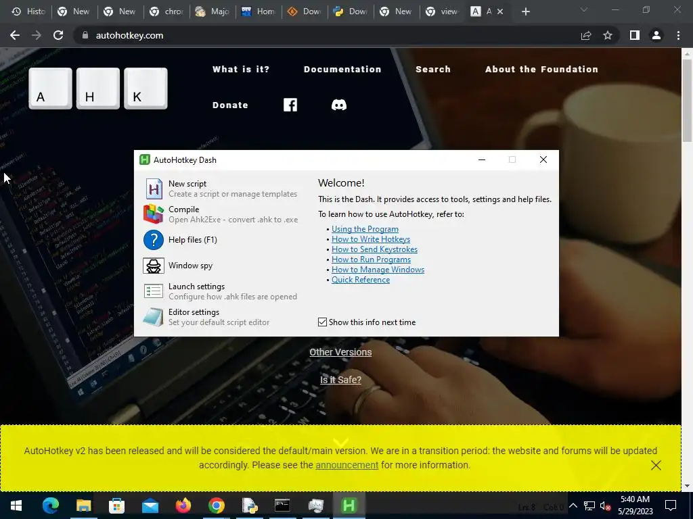Switch to the Majo tab
Image resolution: width=693 pixels, height=519 pixels.
click(x=213, y=11)
